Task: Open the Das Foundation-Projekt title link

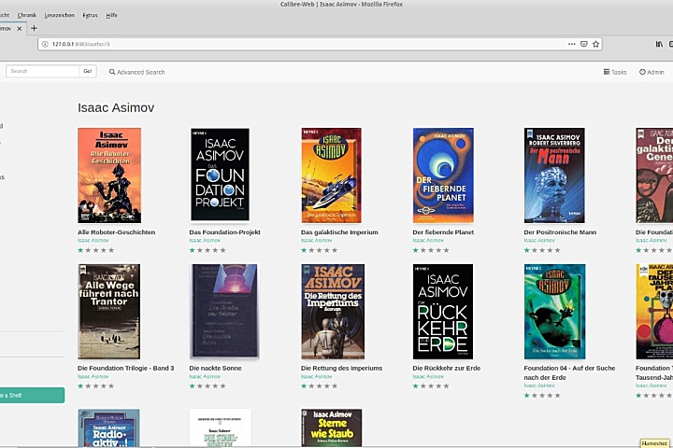Action: coord(224,231)
